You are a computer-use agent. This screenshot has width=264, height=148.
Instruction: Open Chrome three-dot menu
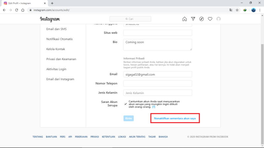[x=260, y=10]
